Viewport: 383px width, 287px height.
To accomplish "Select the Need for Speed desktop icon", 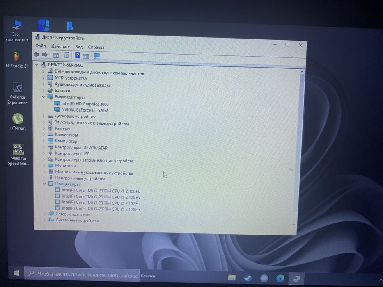I will coord(18,155).
